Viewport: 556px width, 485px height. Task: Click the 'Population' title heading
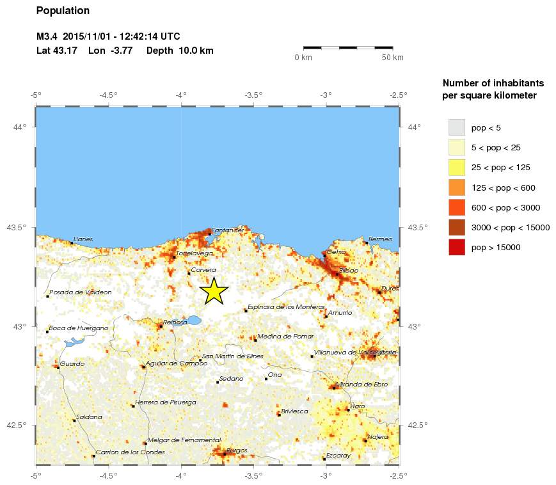pyautogui.click(x=63, y=11)
